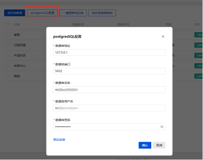Click the 分类 column header
Image resolution: width=203 pixels, height=160 pixels.
tap(17, 24)
